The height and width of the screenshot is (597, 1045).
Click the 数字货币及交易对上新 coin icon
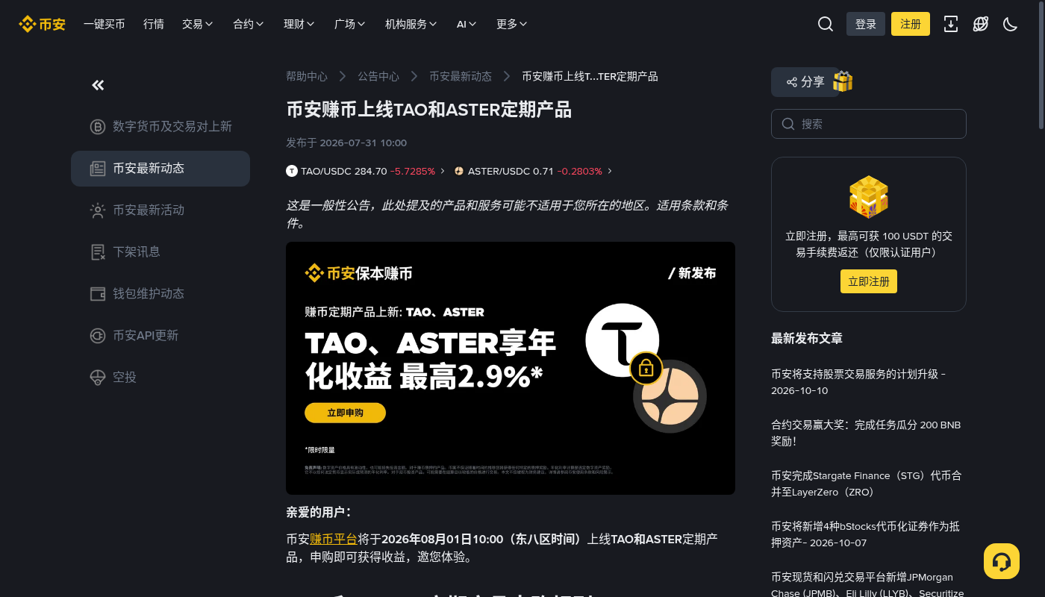98,127
